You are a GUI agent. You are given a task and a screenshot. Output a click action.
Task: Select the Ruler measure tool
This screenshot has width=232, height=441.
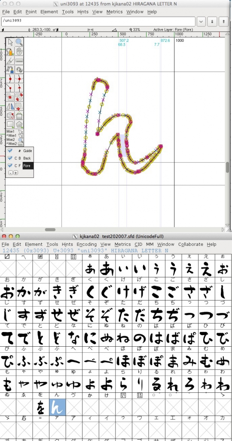19,60
